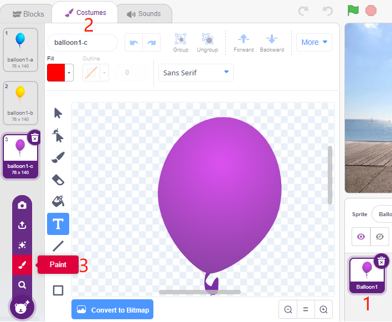Open the Outline color dropdown
Screen dimensions: 392x322
point(104,73)
